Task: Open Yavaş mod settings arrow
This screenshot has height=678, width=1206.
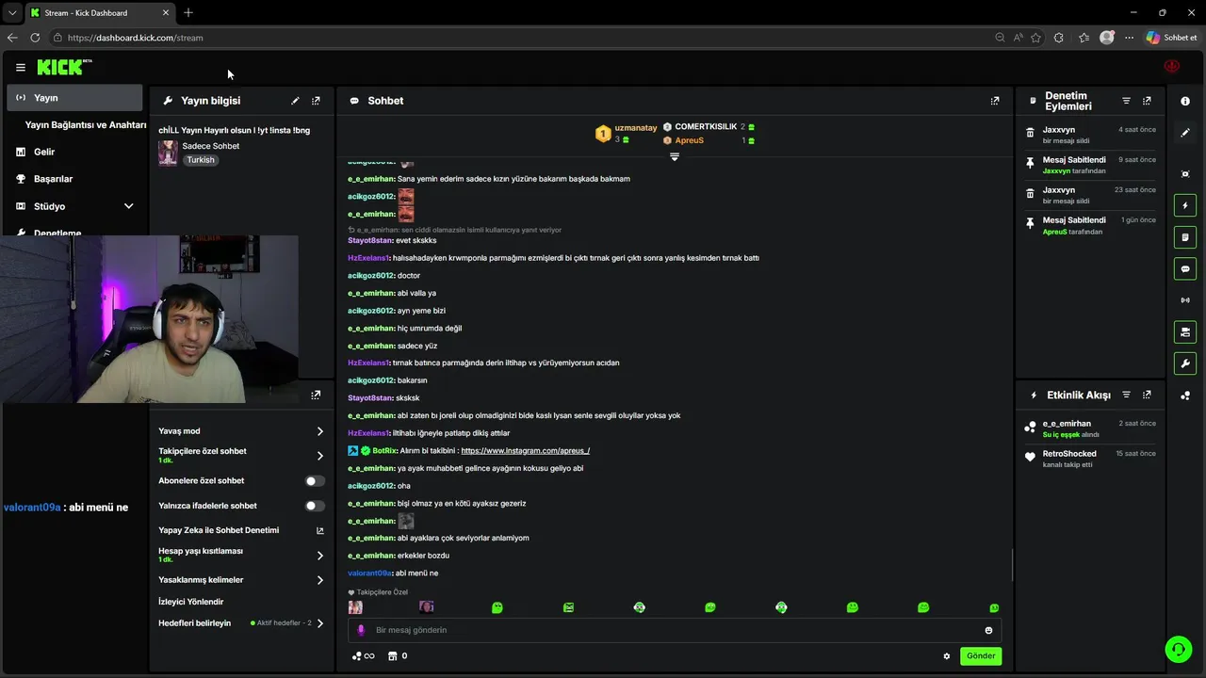Action: tap(320, 431)
